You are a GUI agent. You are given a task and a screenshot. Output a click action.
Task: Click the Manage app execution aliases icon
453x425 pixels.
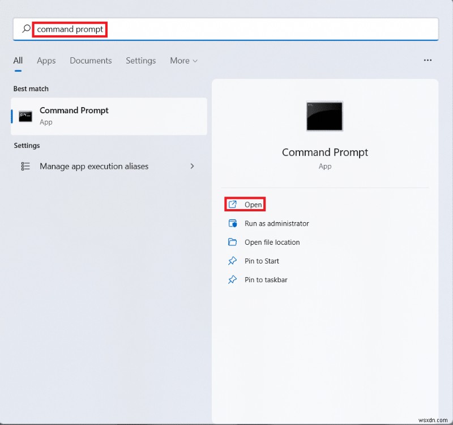(24, 166)
